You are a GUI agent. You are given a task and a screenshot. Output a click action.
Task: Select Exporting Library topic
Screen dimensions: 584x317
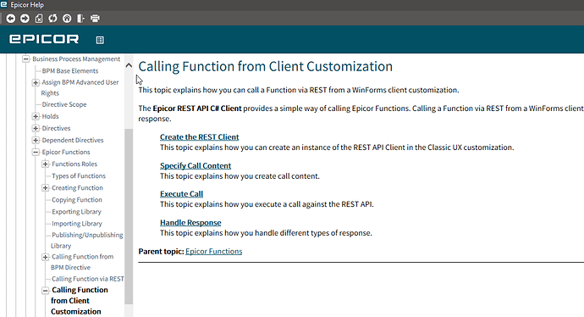(x=76, y=212)
